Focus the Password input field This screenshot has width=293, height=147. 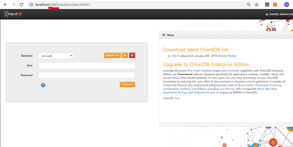pos(87,75)
